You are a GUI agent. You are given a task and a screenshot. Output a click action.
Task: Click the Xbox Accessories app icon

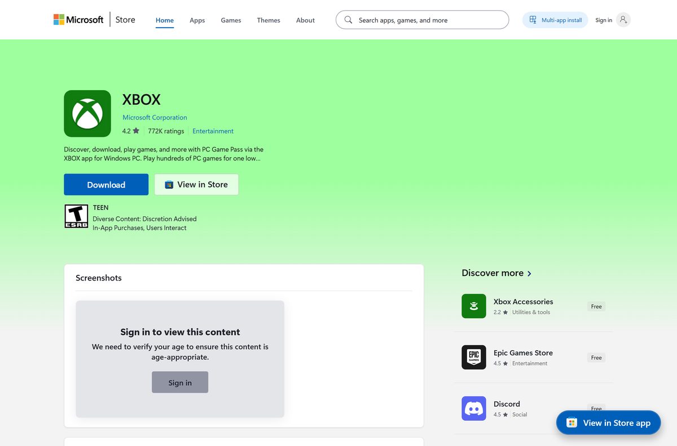[x=474, y=306]
